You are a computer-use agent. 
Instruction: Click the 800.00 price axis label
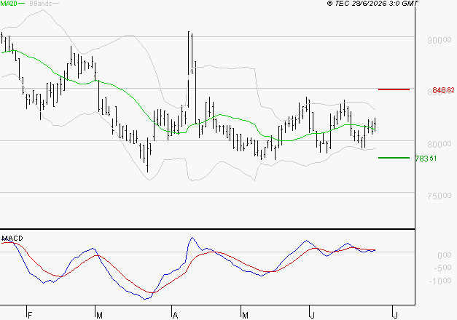coord(440,144)
